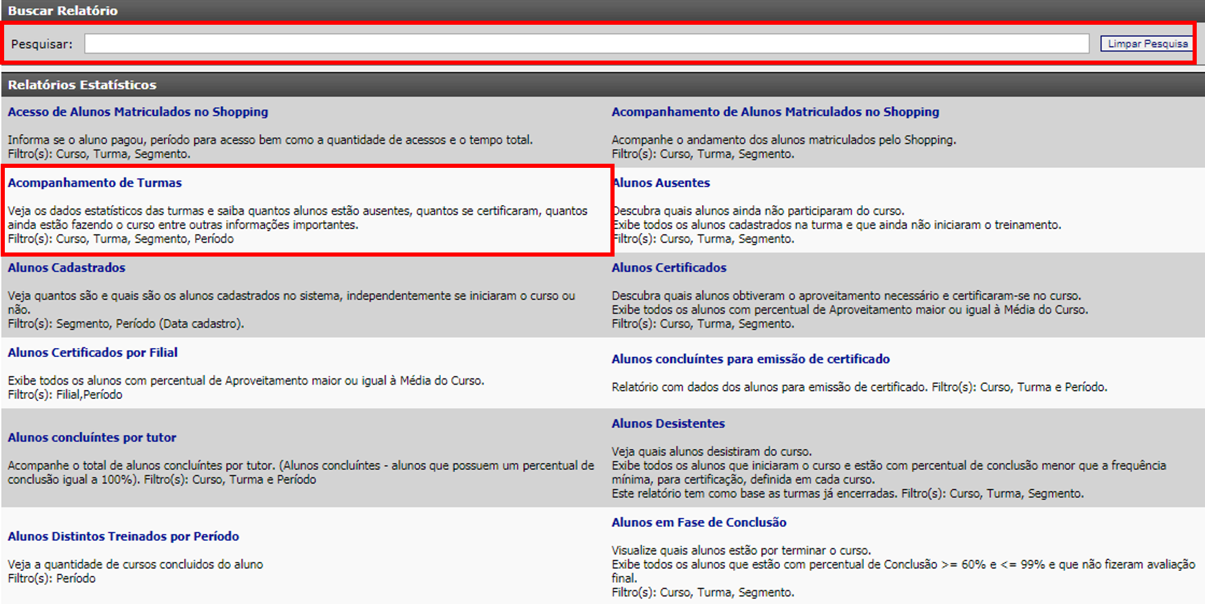Open the Alunos Desistentes report
1205x604 pixels.
(x=668, y=424)
